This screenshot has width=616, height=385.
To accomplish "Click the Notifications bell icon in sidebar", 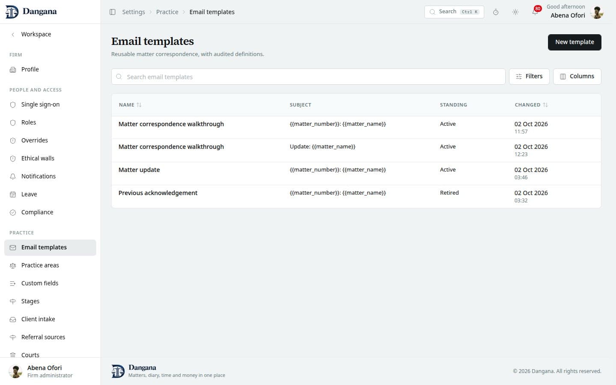I will 13,176.
